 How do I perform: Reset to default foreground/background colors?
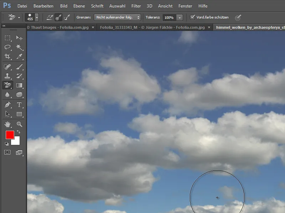tap(7, 144)
